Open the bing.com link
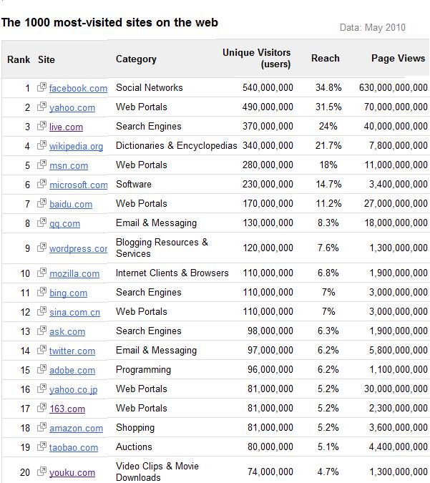Viewport: 430px width, 483px height. 68,293
